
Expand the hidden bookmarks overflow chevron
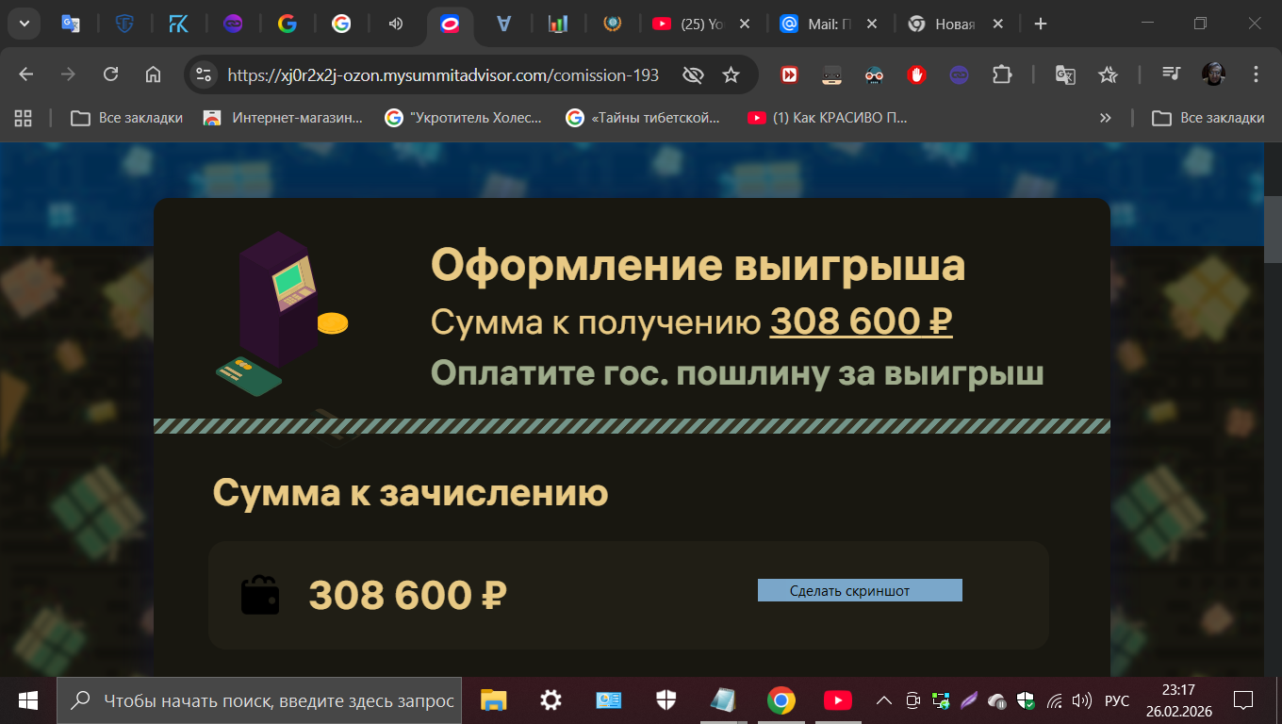[x=1106, y=118]
